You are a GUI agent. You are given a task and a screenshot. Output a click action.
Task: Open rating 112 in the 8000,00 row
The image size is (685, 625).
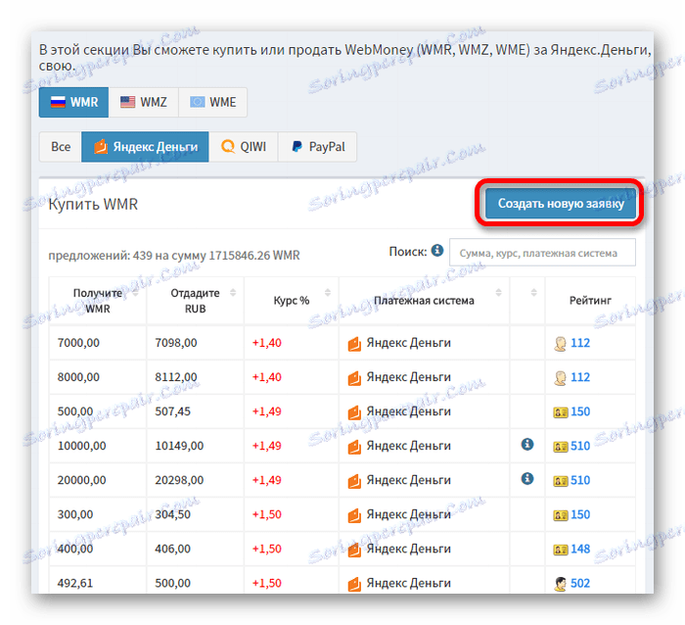tap(580, 377)
